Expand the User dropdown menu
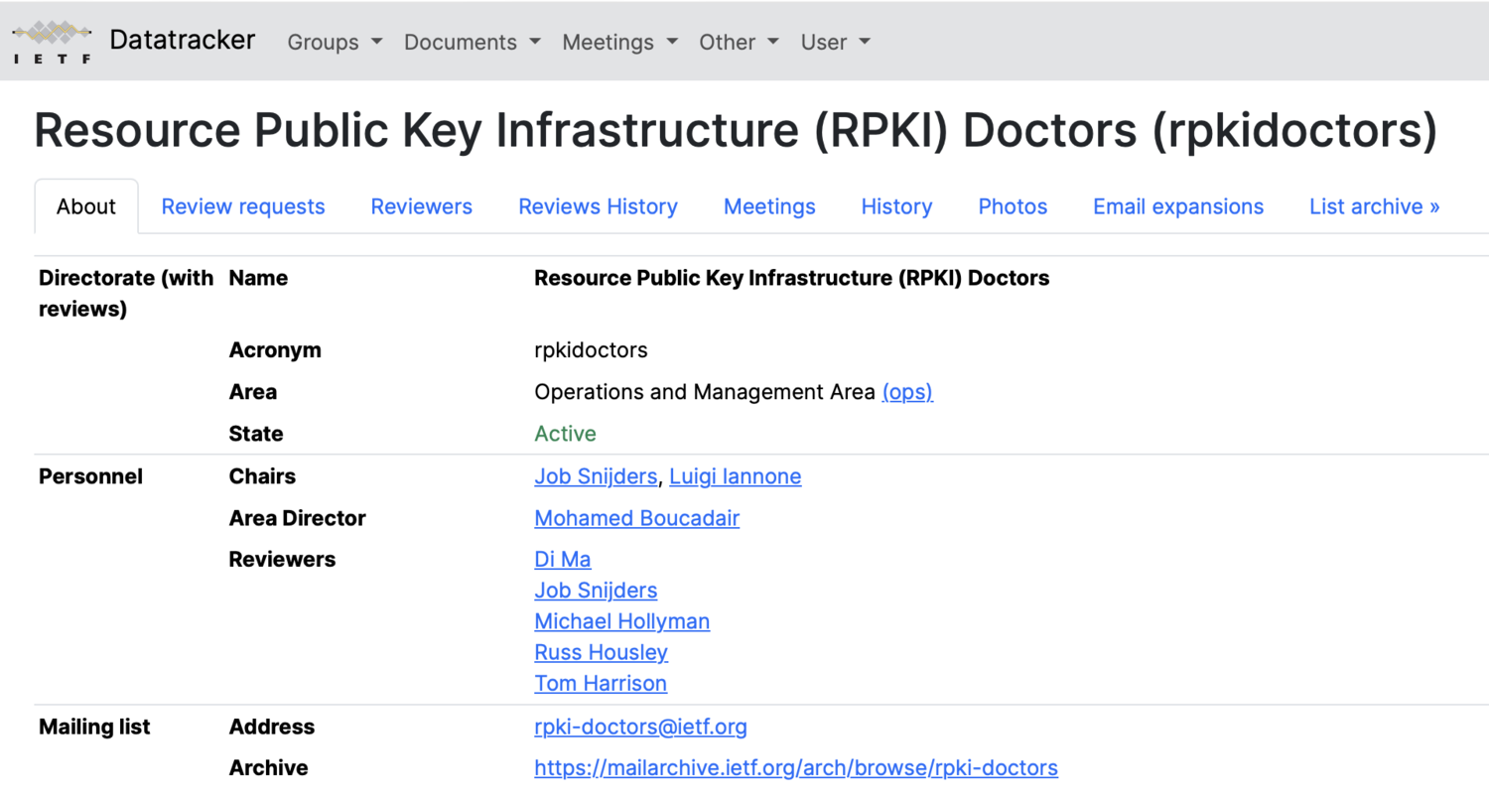This screenshot has width=1489, height=800. (836, 42)
